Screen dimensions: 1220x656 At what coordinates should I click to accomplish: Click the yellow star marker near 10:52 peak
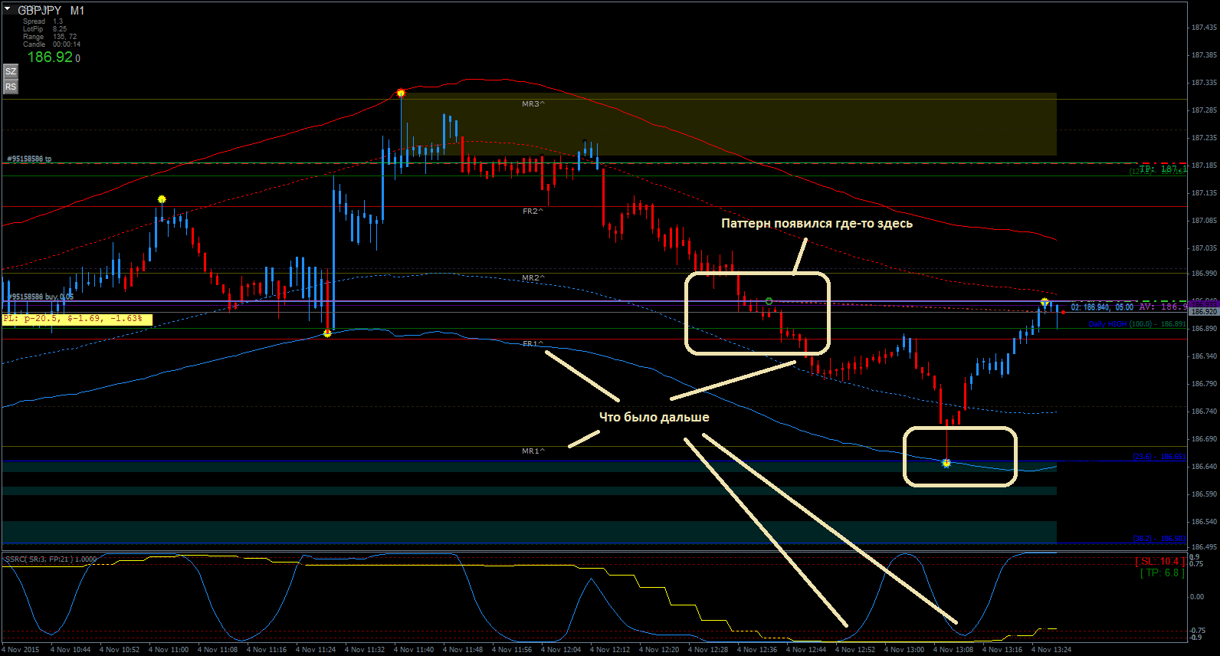(x=162, y=199)
